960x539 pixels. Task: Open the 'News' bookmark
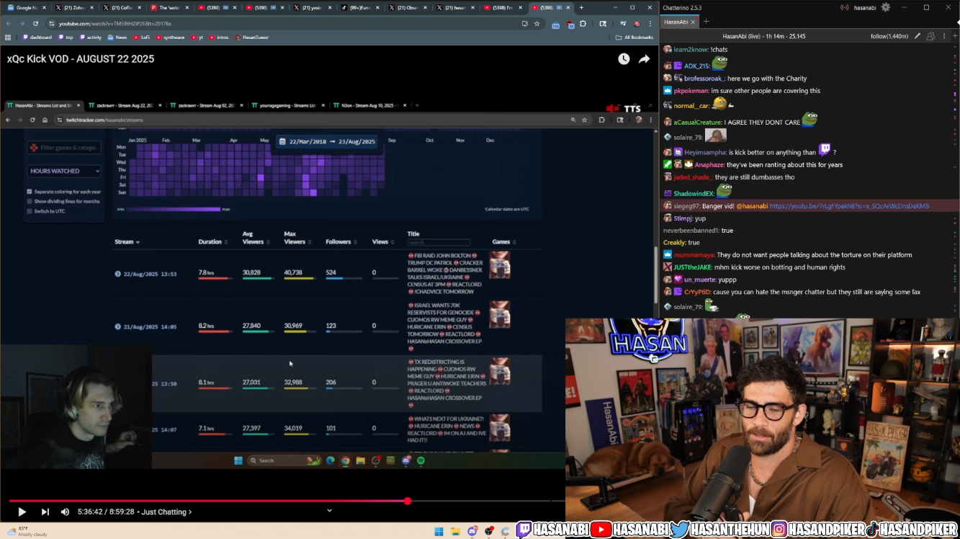[117, 37]
